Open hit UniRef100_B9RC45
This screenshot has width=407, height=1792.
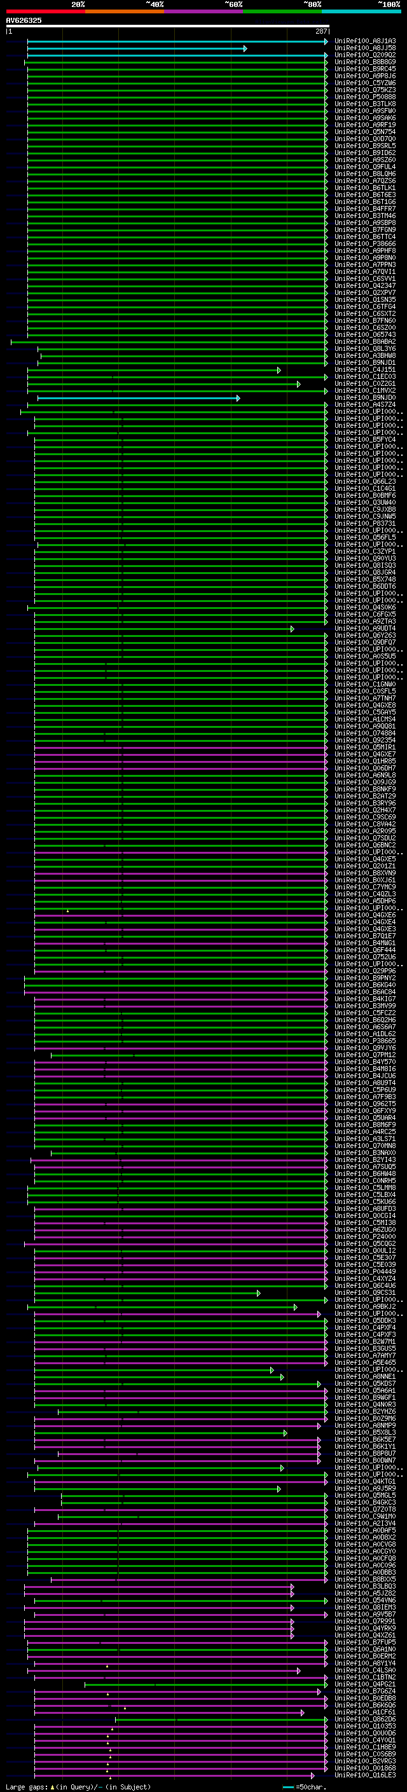[365, 69]
